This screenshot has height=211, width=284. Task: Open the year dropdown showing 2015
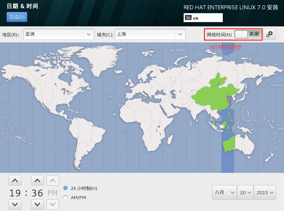click(x=265, y=192)
